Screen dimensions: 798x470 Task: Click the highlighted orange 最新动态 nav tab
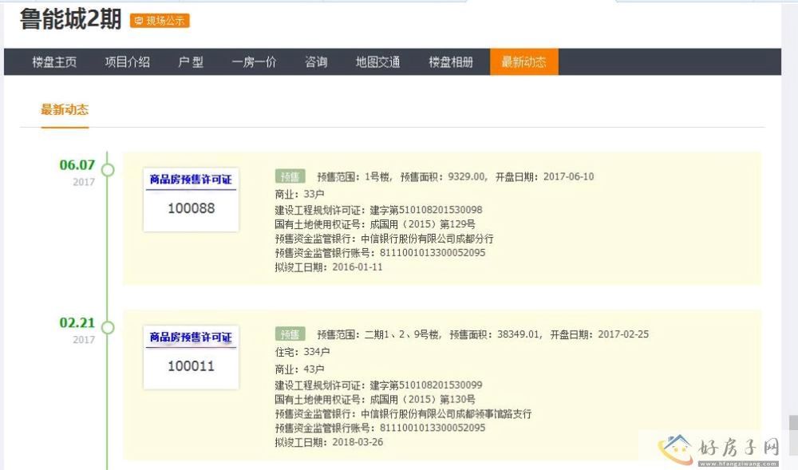tap(523, 62)
